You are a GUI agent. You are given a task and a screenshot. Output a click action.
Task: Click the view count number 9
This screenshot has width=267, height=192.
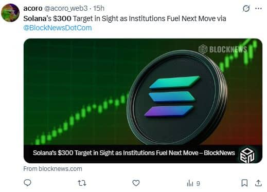(x=198, y=184)
